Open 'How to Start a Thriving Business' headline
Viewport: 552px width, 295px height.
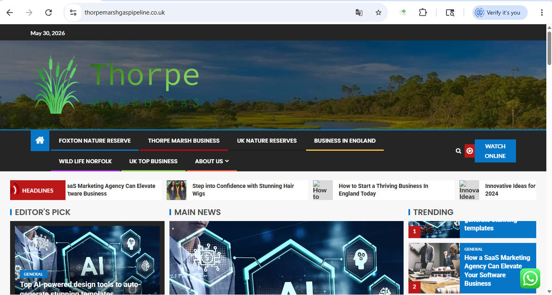(383, 190)
